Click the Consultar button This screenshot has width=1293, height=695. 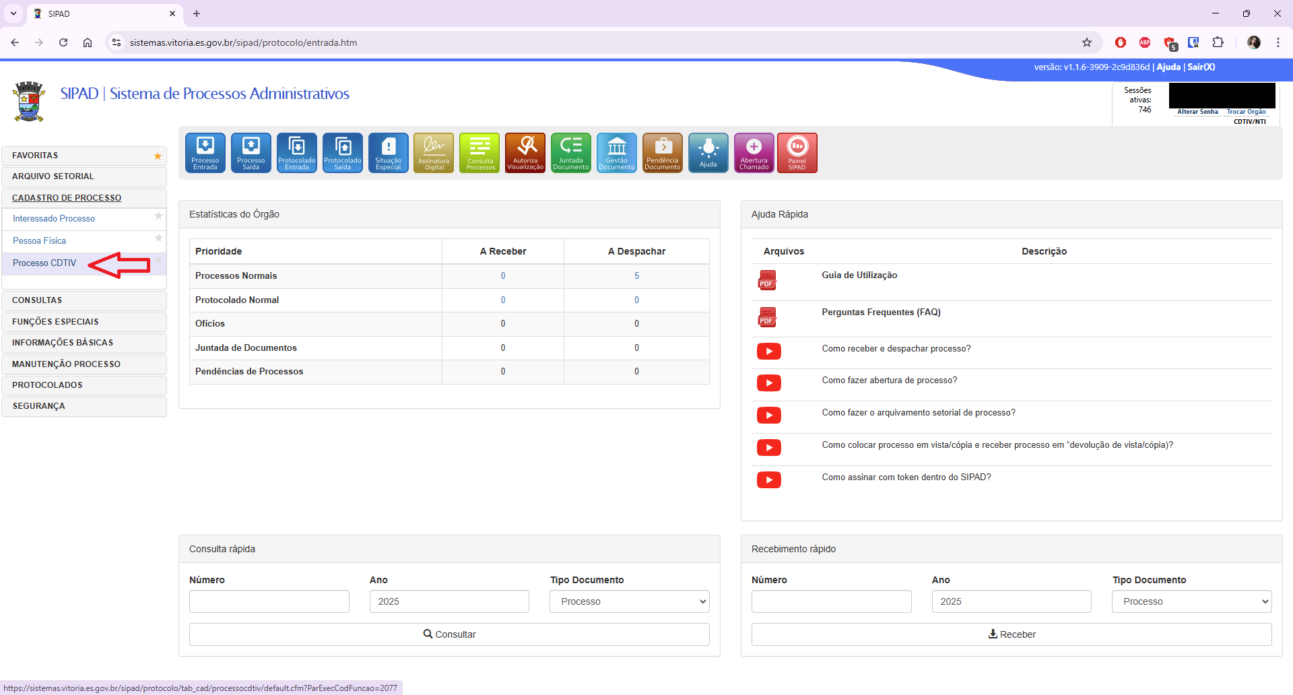(x=449, y=634)
